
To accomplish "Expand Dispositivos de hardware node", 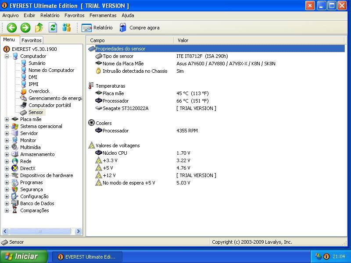I will pos(7,176).
